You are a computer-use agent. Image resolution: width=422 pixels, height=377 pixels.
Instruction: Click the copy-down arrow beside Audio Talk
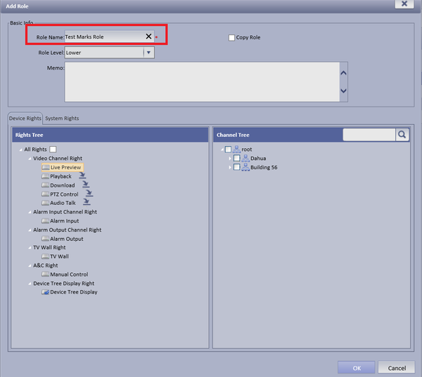point(87,201)
